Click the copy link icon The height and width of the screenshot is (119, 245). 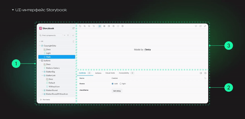point(205,26)
